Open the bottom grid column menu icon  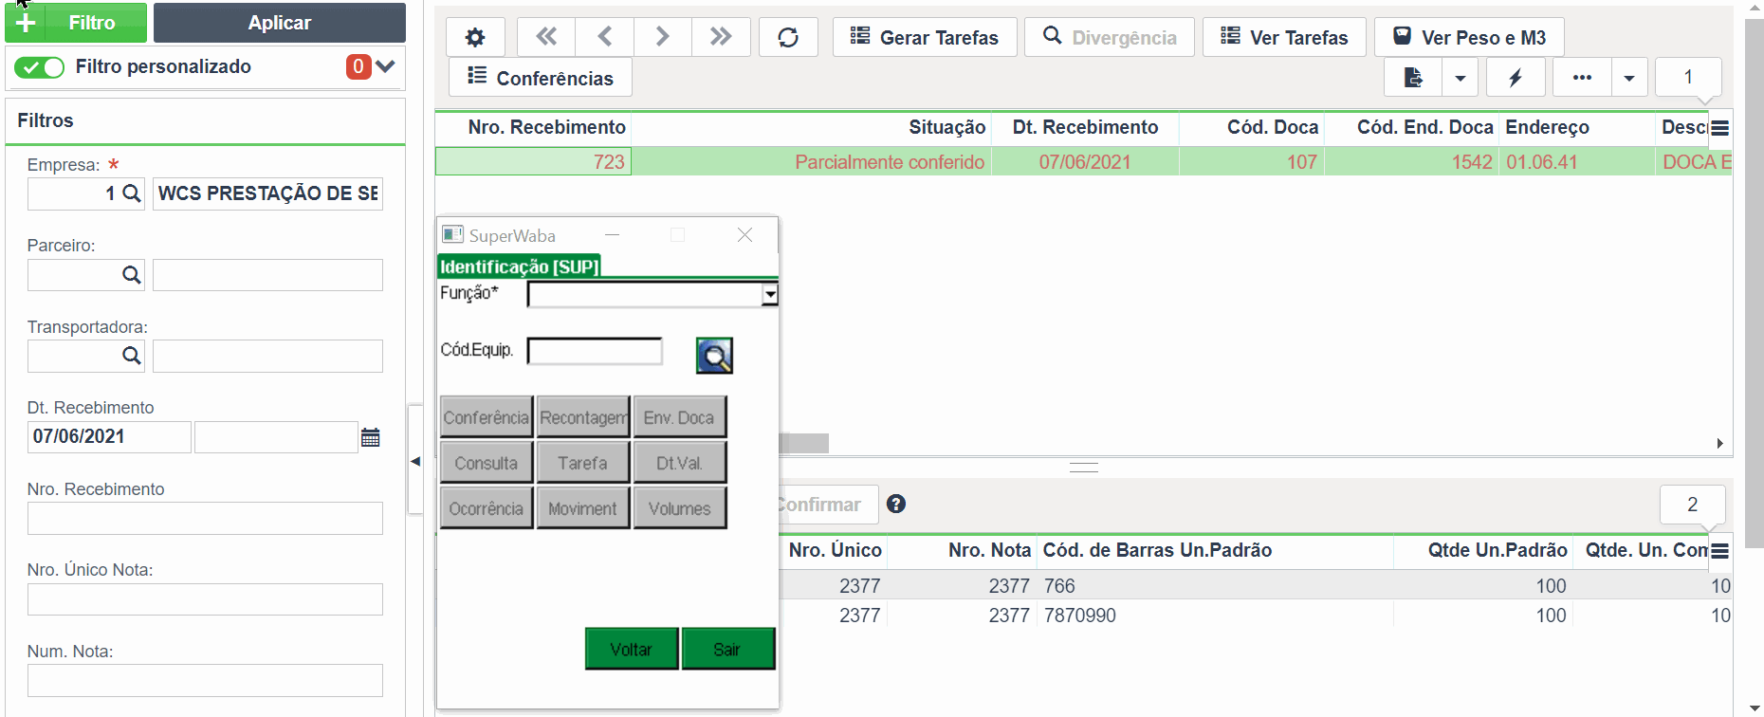[1720, 551]
